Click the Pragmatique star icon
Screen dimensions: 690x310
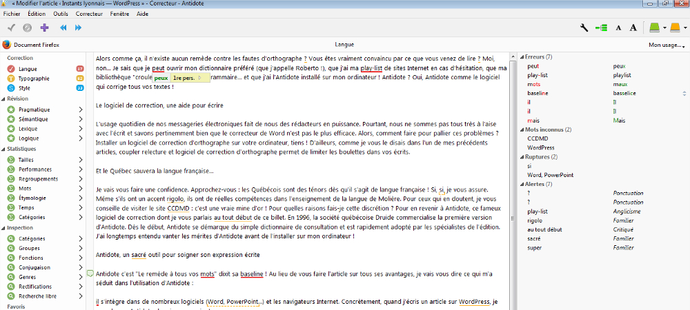tap(11, 110)
